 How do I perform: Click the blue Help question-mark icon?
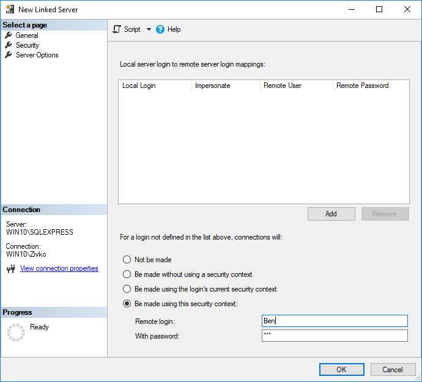click(x=160, y=29)
